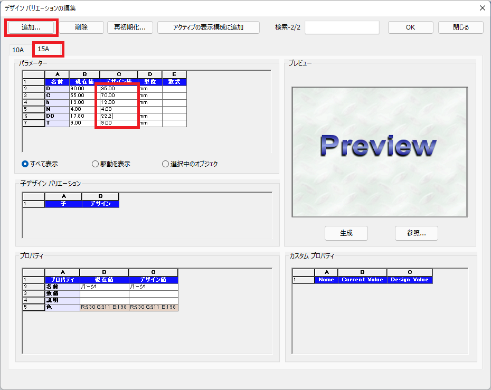The image size is (491, 390).
Task: Select the すべて表示 radio button
Action: pyautogui.click(x=25, y=164)
